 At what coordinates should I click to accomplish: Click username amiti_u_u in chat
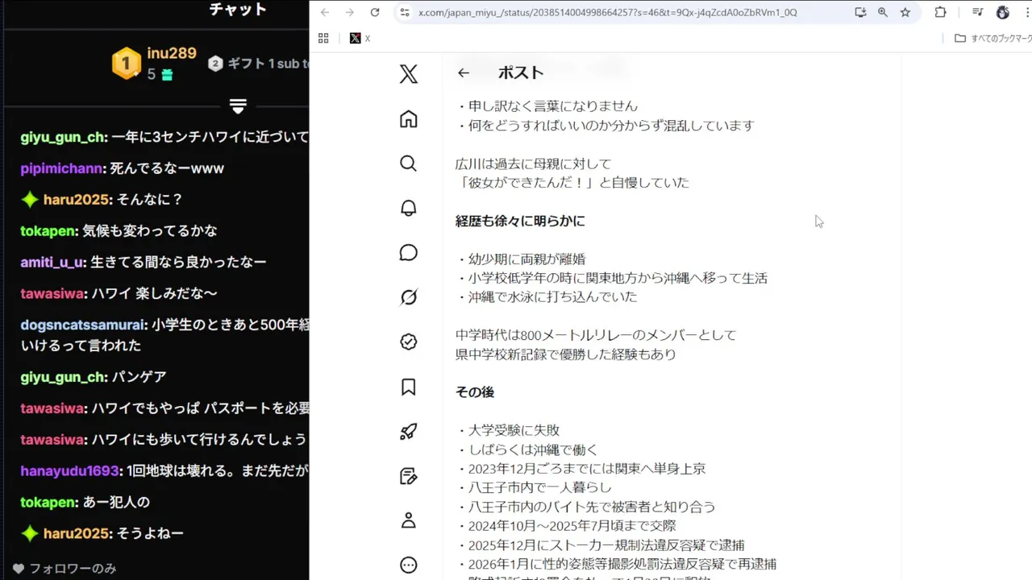pos(52,262)
